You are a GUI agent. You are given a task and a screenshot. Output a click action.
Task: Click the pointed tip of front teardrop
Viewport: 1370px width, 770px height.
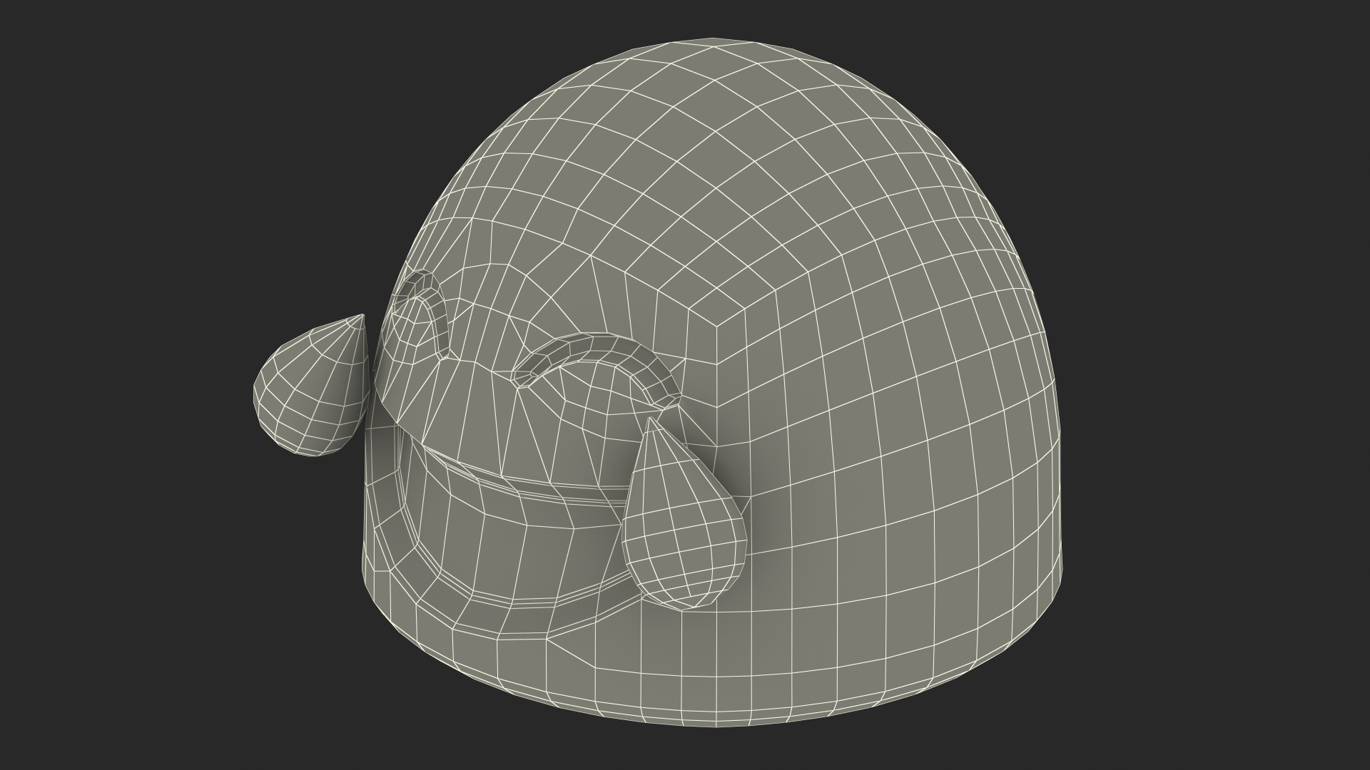pyautogui.click(x=650, y=421)
